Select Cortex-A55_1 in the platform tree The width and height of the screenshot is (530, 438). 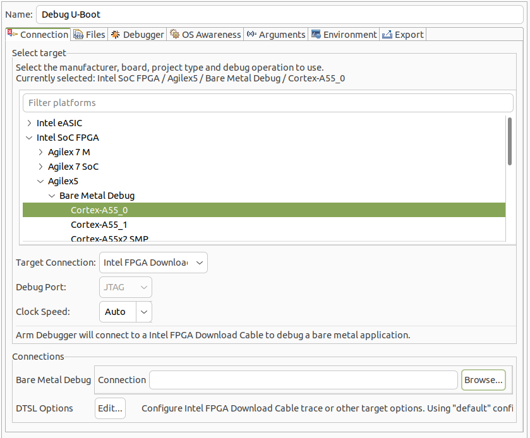point(99,225)
